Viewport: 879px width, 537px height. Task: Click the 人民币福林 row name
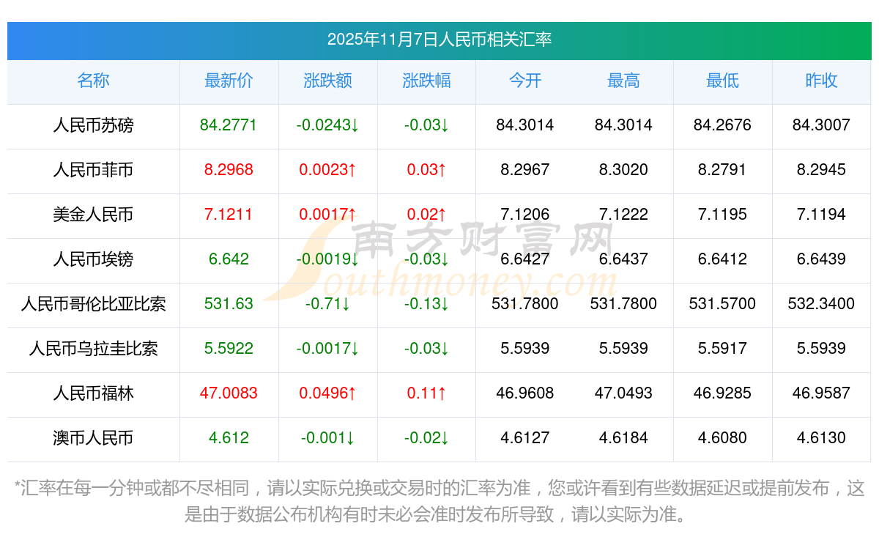[x=93, y=393]
